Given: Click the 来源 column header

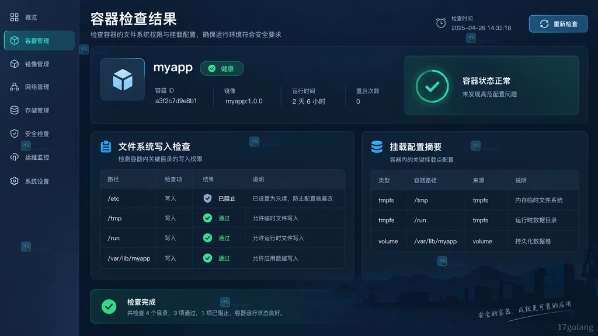Looking at the screenshot, I should pyautogui.click(x=479, y=180).
